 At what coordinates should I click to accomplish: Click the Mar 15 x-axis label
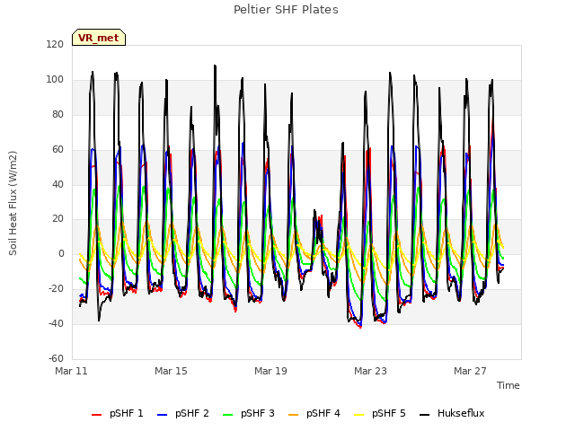(x=171, y=371)
